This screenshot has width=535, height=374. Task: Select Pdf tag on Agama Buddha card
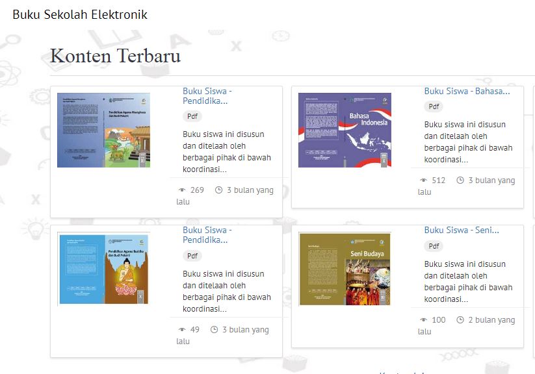(x=192, y=256)
